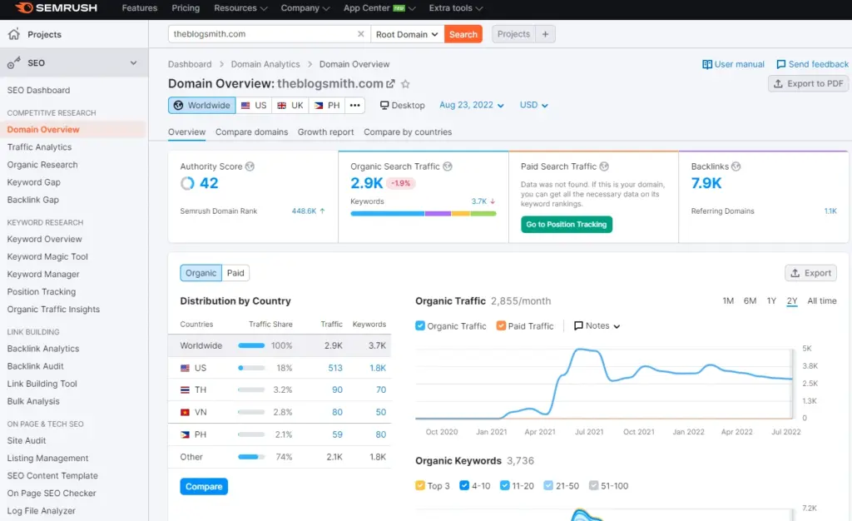Click the blue Compare button

[x=204, y=487]
